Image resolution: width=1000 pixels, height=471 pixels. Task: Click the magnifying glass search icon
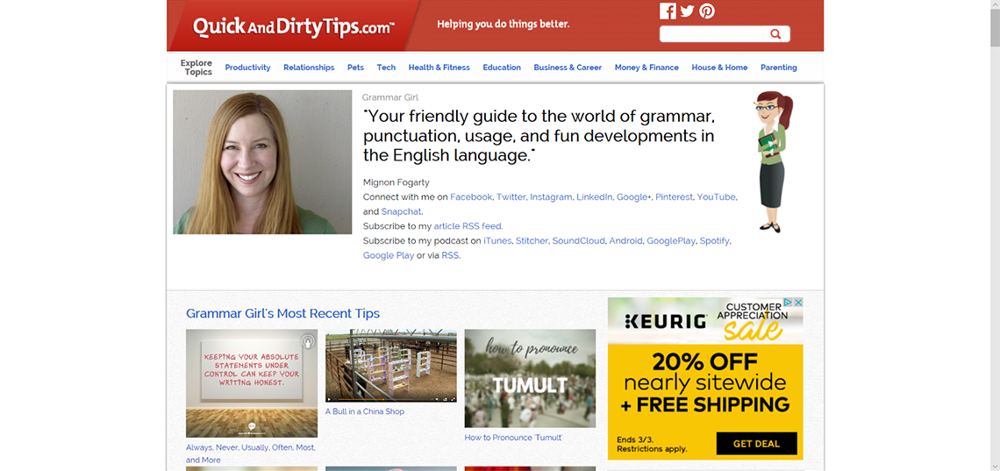tap(775, 34)
